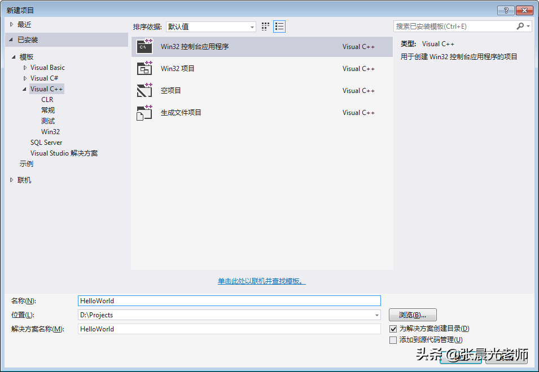Select Visual Studio 解决方案 tree item
Screen dimensions: 539x372
[x=64, y=153]
